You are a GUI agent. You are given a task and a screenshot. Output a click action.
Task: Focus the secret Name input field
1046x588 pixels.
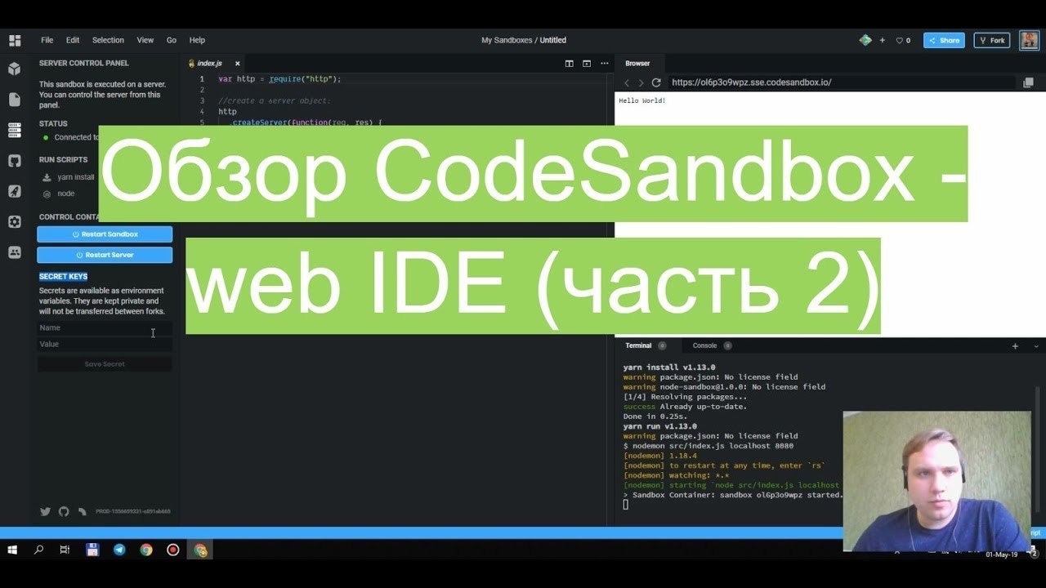(105, 327)
